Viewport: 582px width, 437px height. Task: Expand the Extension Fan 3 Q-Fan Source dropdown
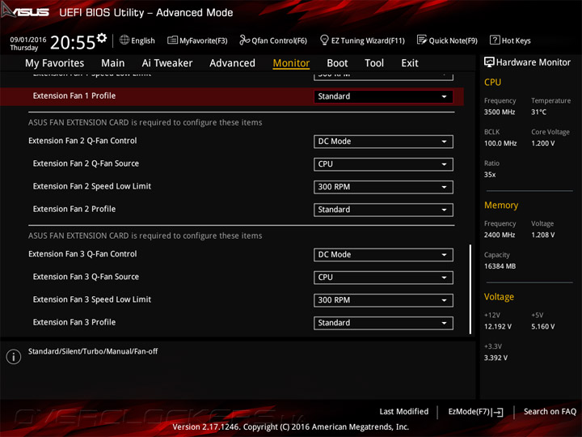point(383,278)
